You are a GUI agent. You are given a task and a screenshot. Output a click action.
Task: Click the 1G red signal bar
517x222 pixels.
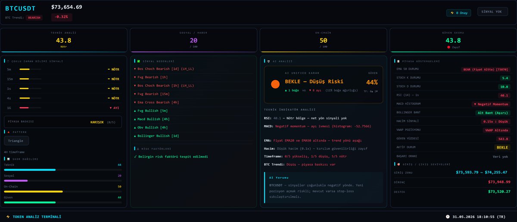click(30, 108)
